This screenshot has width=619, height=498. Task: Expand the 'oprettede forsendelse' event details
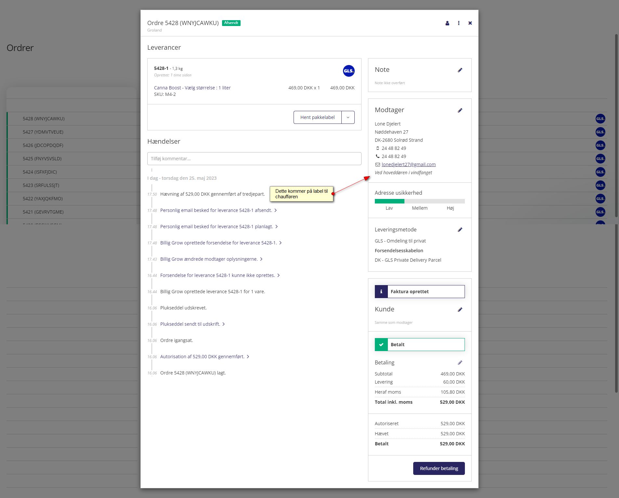(x=281, y=243)
